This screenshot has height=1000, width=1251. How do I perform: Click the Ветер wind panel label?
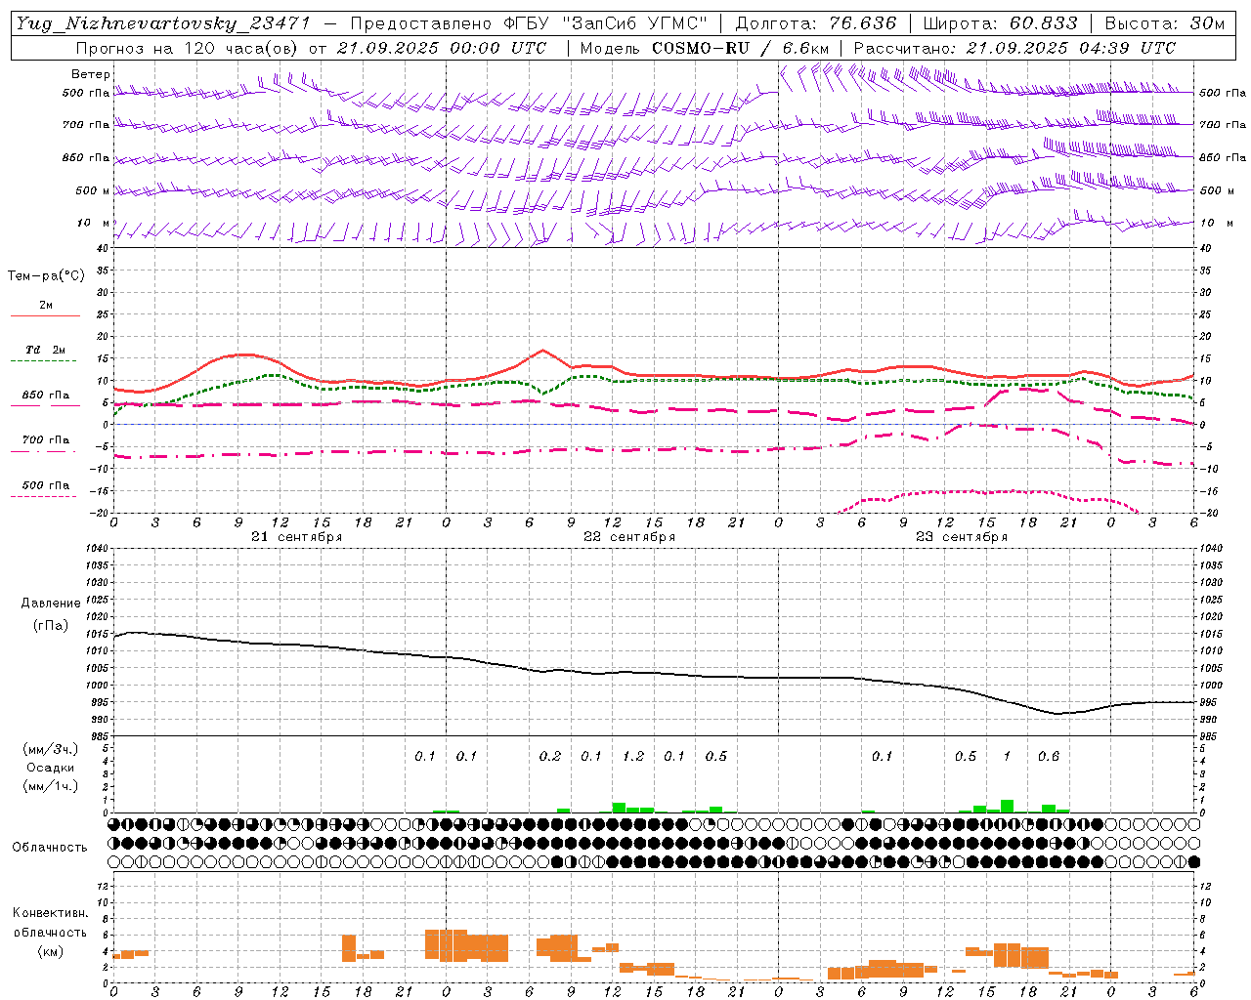(91, 74)
